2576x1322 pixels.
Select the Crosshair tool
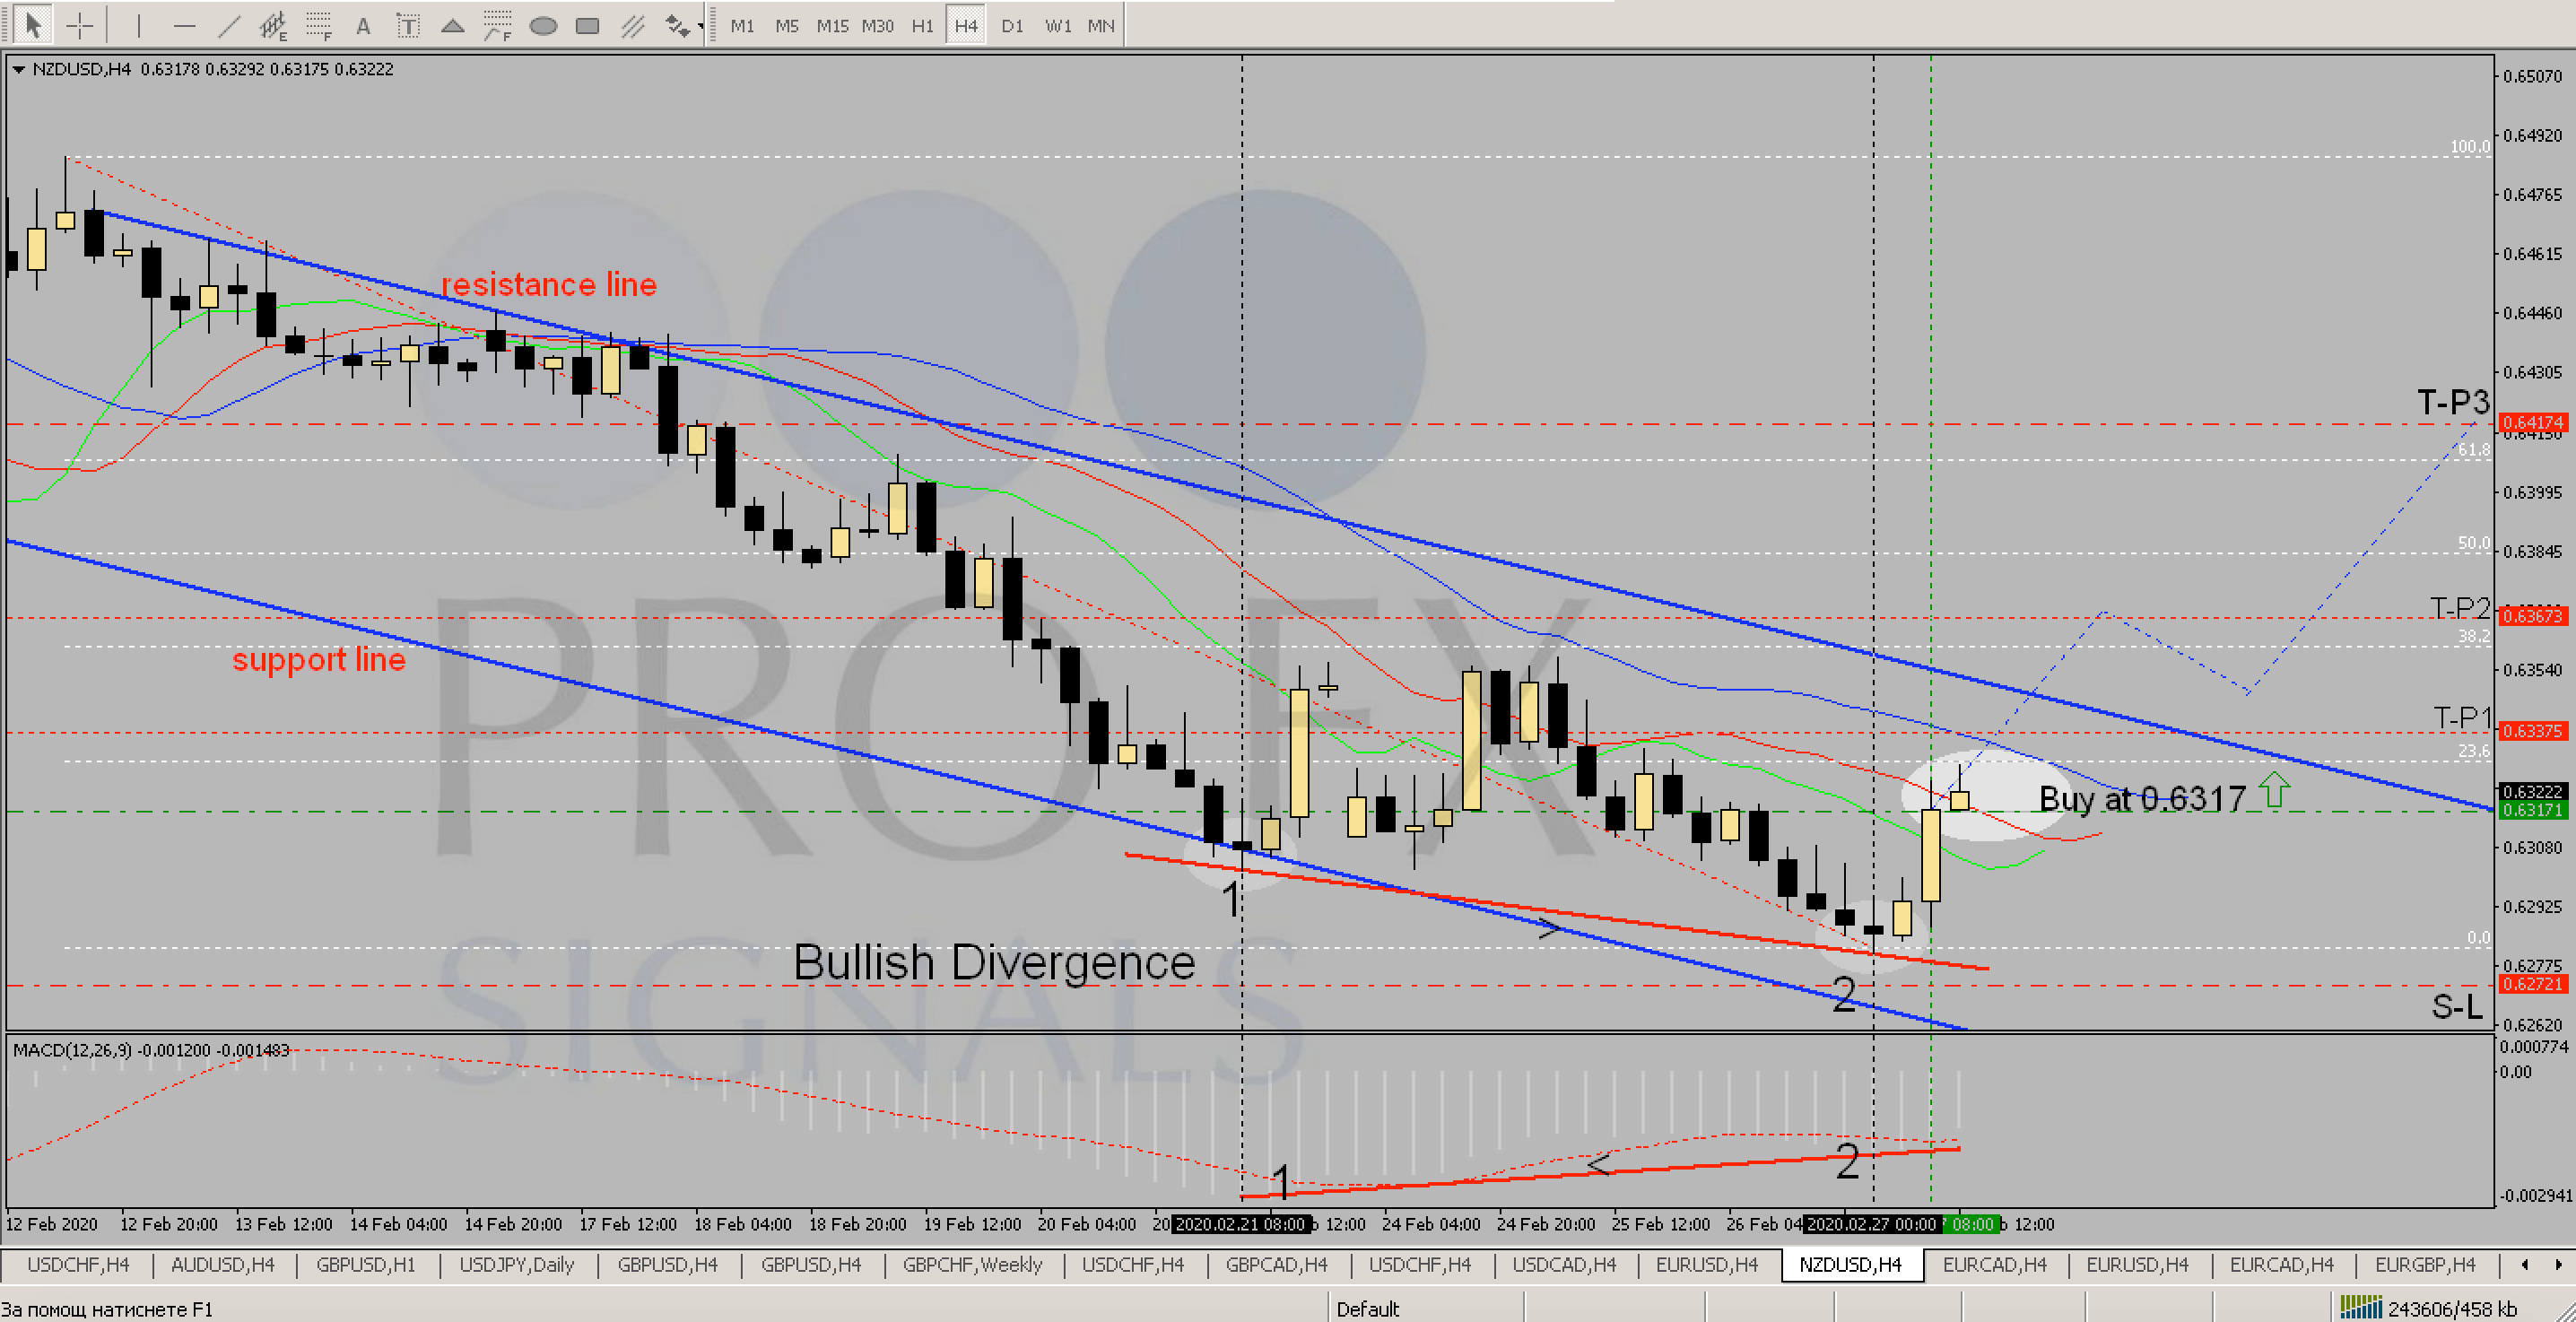pos(80,25)
